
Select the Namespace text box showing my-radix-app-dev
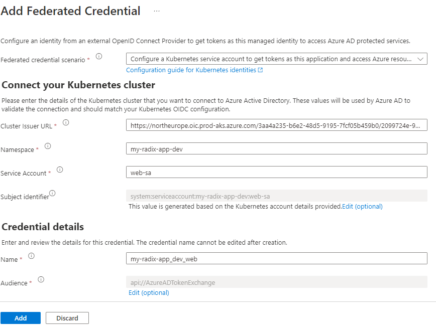click(x=276, y=148)
